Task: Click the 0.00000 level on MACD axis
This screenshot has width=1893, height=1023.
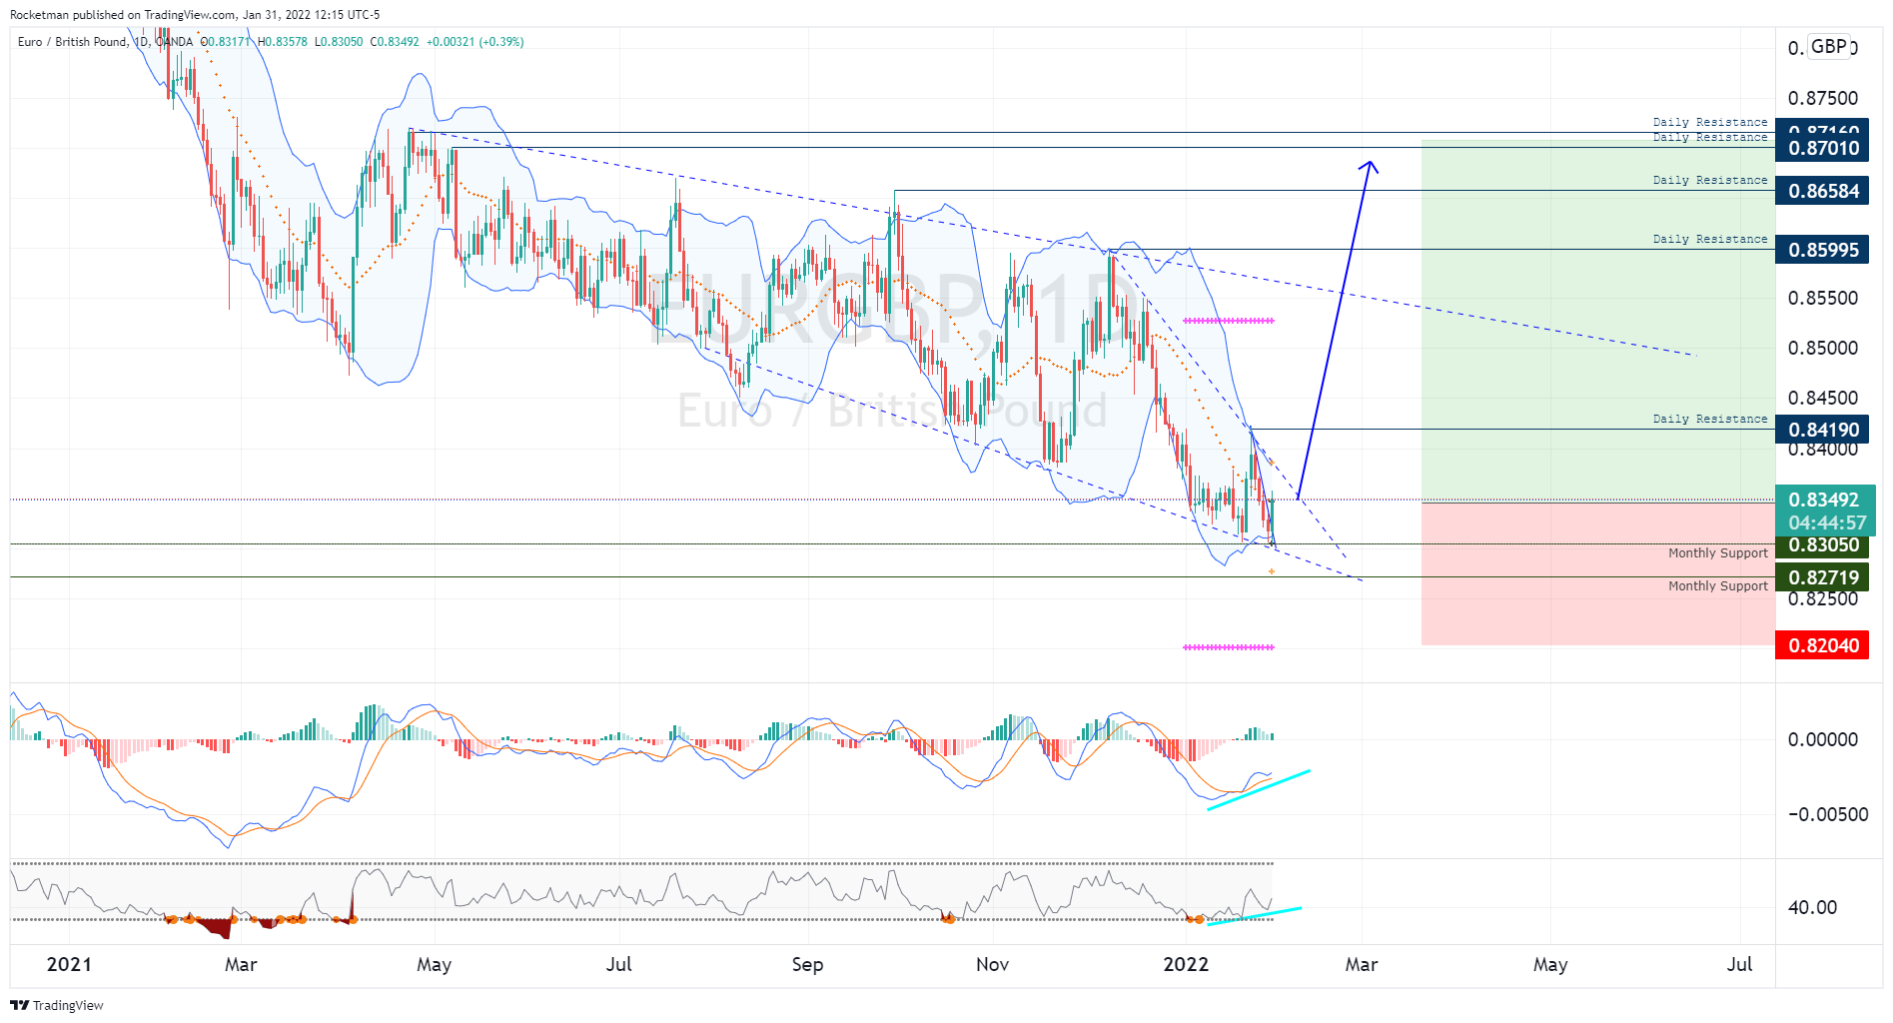Action: pos(1823,739)
